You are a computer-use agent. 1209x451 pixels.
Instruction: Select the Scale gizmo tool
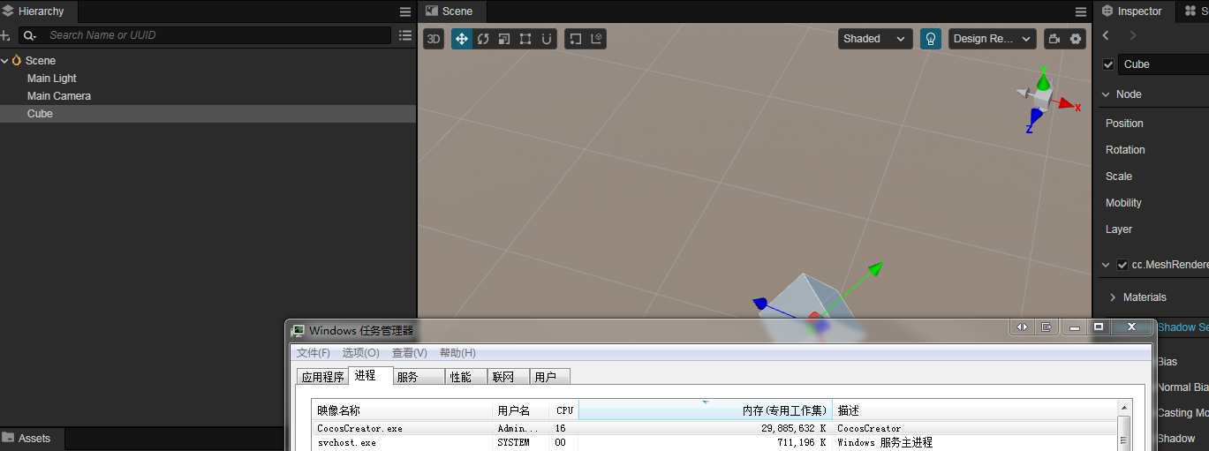(504, 39)
